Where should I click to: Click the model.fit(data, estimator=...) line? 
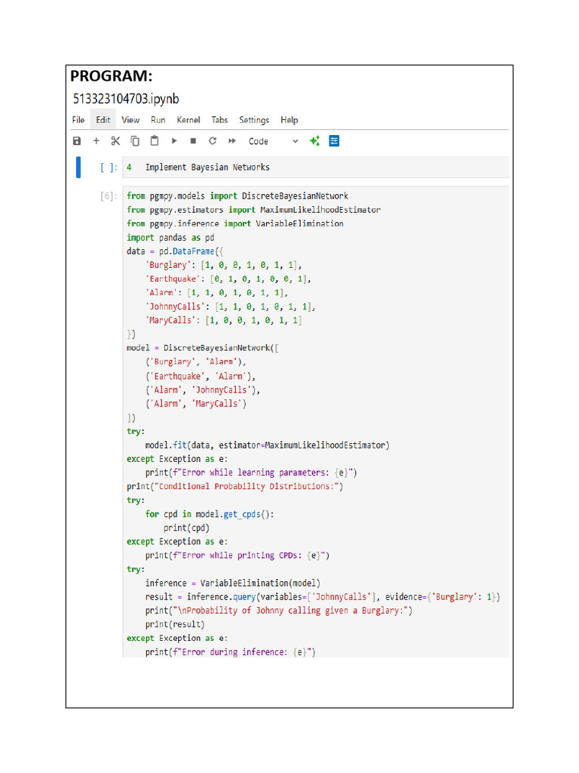pos(268,445)
